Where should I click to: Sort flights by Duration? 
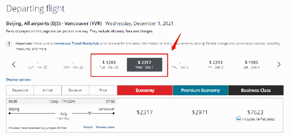75,90
